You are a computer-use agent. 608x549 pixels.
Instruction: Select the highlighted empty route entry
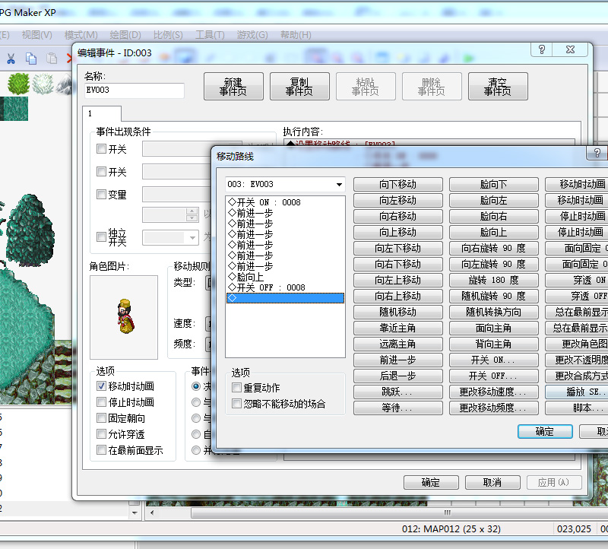click(285, 298)
